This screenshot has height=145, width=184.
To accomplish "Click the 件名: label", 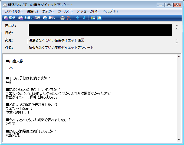I will click(9, 48).
